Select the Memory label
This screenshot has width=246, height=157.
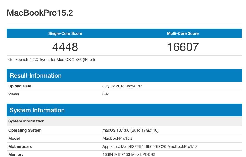(16, 154)
